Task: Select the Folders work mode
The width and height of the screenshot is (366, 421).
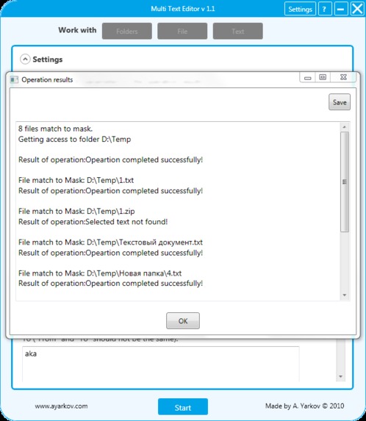Action: (x=127, y=31)
